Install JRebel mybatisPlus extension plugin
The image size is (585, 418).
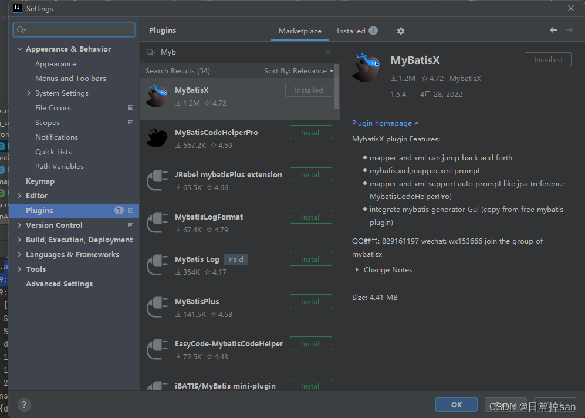pos(311,175)
